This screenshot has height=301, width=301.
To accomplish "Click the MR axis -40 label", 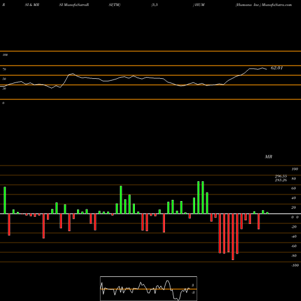I will (294, 237).
